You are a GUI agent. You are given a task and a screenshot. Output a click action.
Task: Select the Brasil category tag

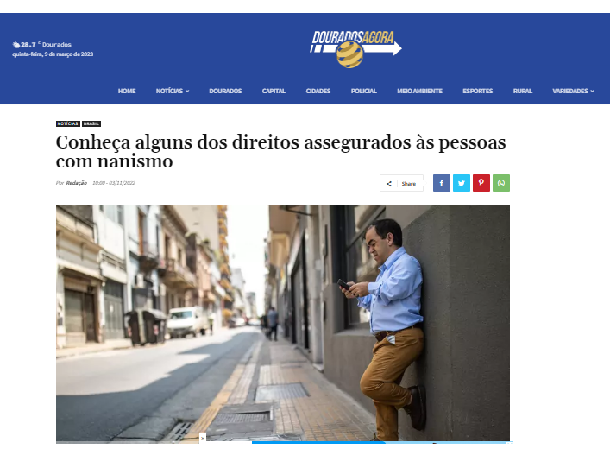point(91,123)
